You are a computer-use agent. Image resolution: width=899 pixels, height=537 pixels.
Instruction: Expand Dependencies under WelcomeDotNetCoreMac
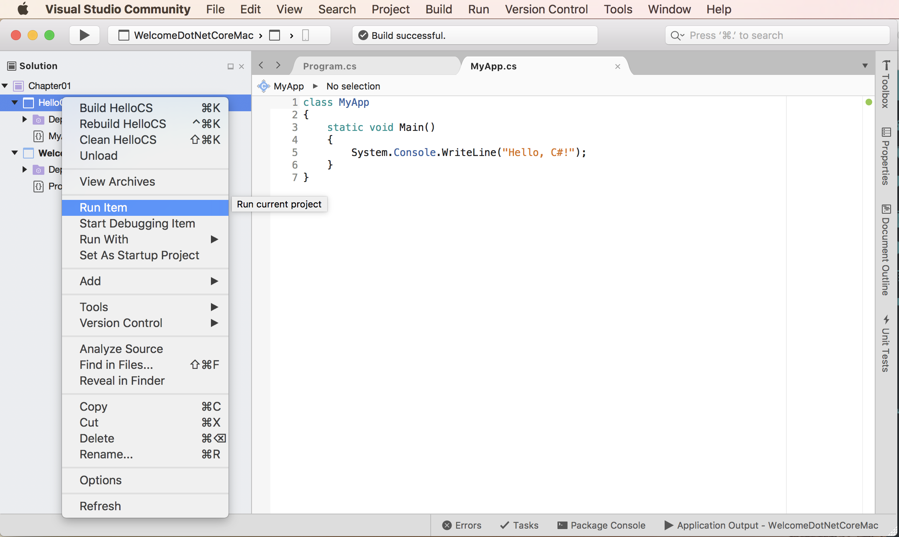point(25,169)
